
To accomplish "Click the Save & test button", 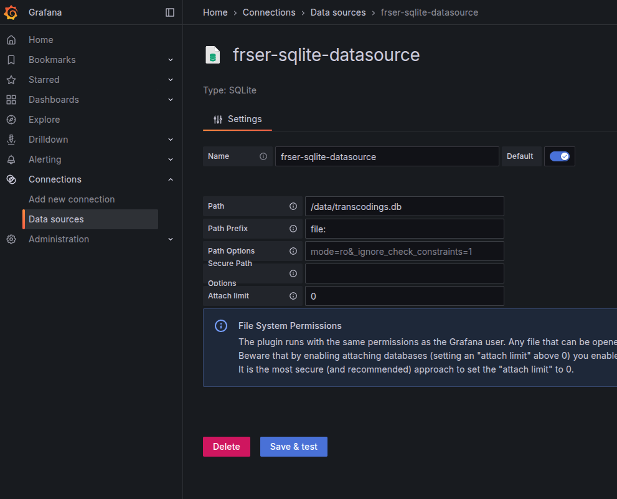I will coord(293,447).
